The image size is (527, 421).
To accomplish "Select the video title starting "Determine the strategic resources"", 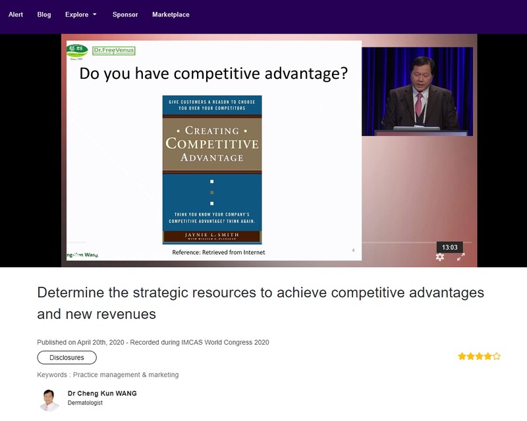I will 260,303.
